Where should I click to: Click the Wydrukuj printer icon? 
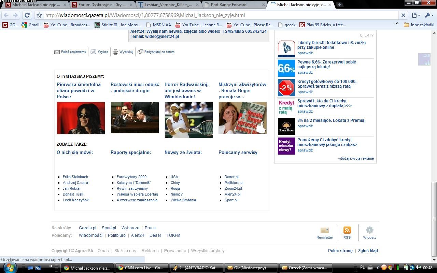click(x=115, y=52)
